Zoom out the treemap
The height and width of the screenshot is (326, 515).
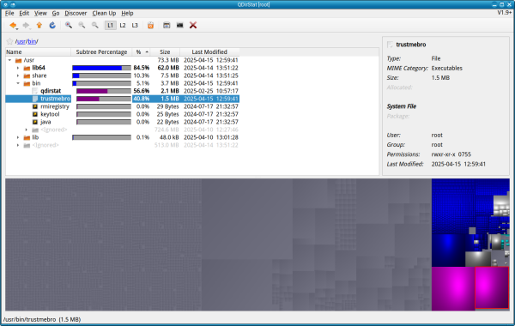[82, 25]
